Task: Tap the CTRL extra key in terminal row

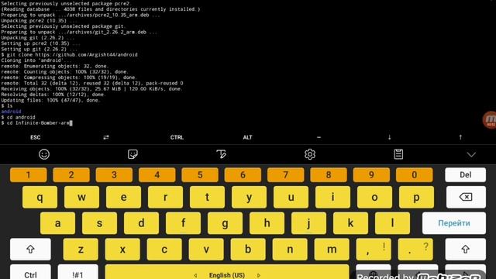Action: pyautogui.click(x=177, y=137)
